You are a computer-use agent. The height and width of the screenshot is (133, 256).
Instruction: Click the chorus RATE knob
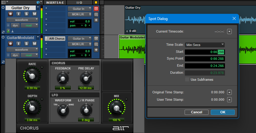(x=32, y=76)
